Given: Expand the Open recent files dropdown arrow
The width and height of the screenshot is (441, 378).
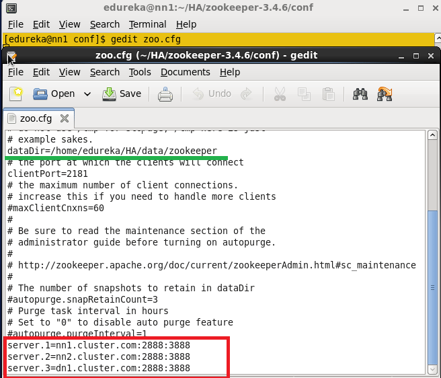Looking at the screenshot, I should [x=87, y=94].
